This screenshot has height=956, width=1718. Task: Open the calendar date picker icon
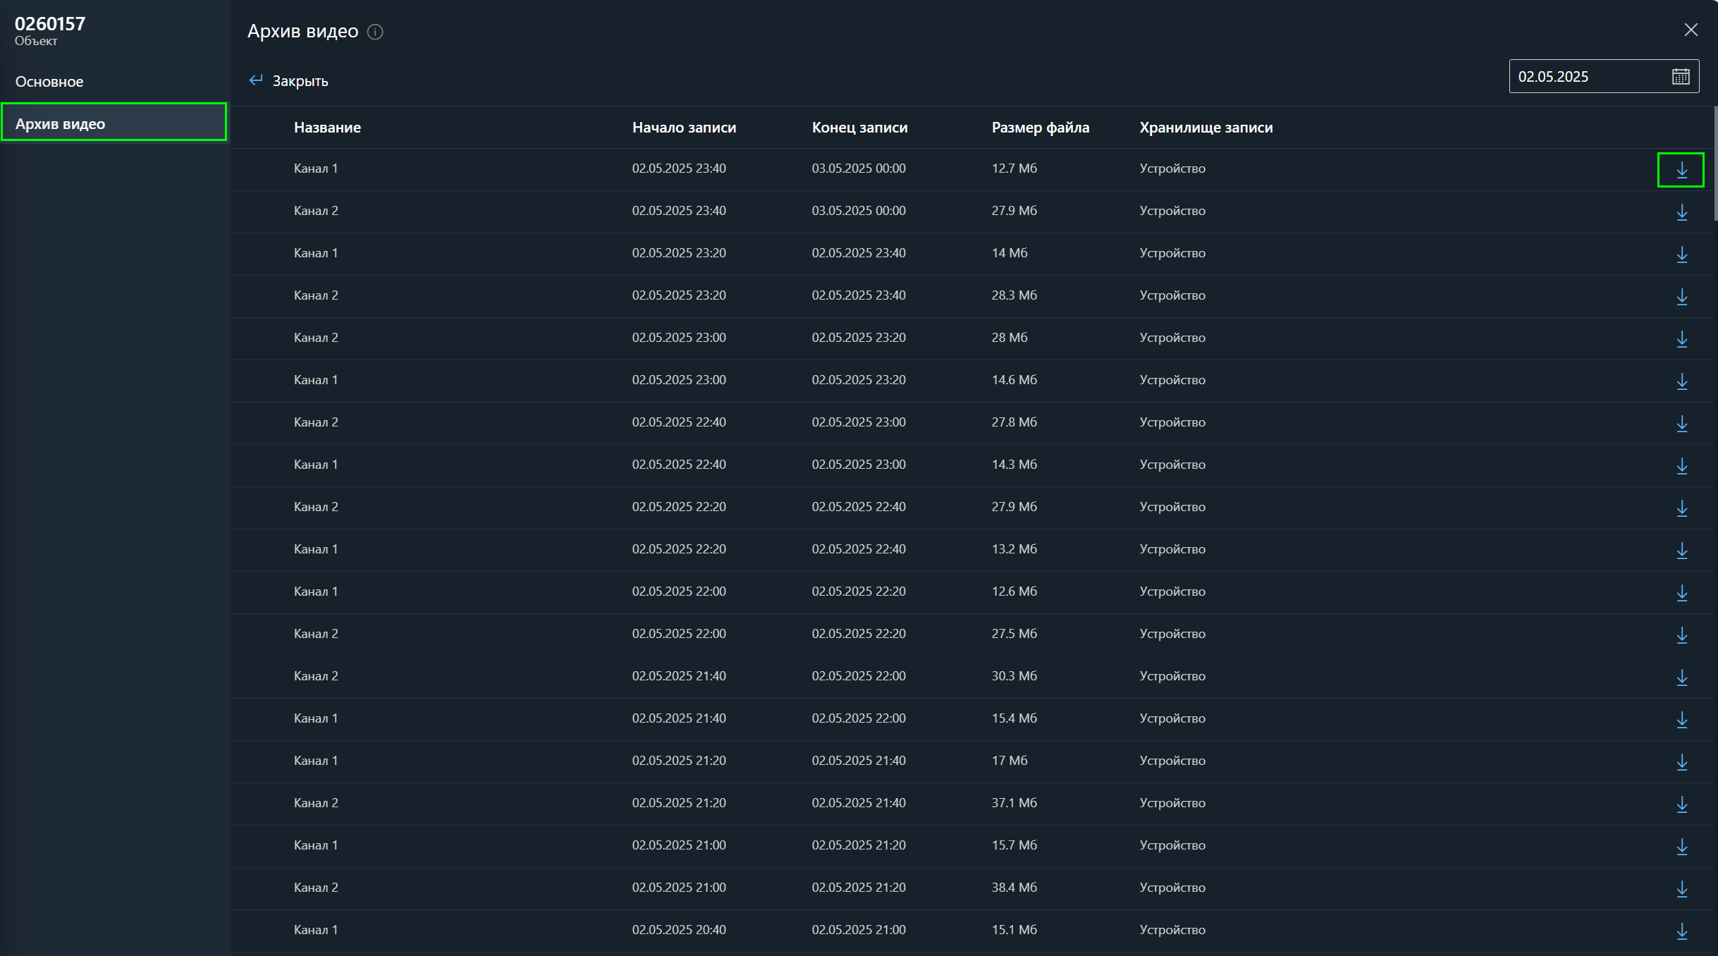click(x=1681, y=76)
